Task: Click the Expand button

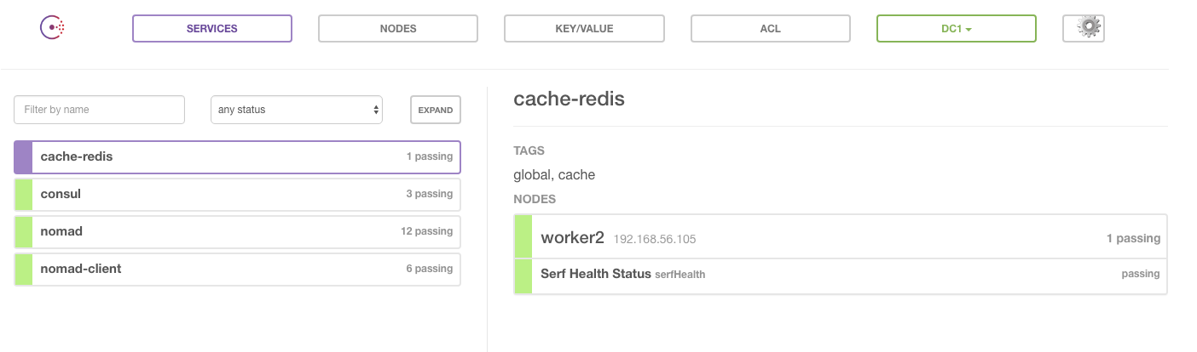Action: click(436, 110)
